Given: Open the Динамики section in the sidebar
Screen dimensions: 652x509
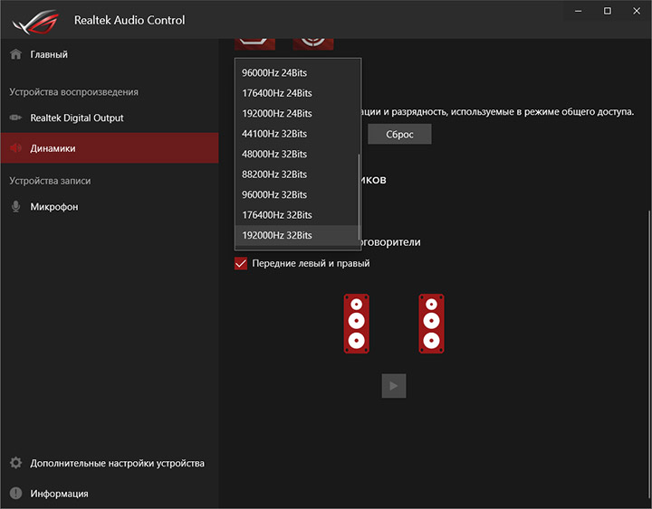Looking at the screenshot, I should (x=53, y=148).
